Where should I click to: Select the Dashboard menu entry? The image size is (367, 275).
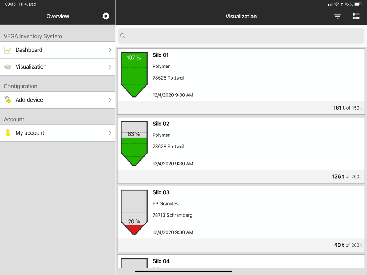[x=58, y=50]
